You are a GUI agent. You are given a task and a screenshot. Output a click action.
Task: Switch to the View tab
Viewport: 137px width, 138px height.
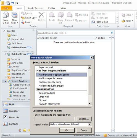(63, 8)
